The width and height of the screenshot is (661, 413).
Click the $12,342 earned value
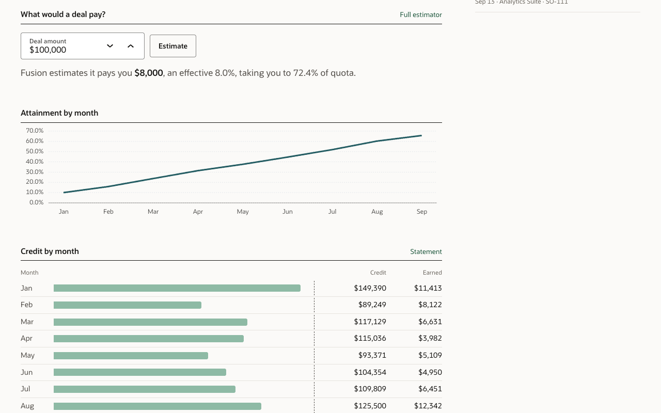(428, 406)
